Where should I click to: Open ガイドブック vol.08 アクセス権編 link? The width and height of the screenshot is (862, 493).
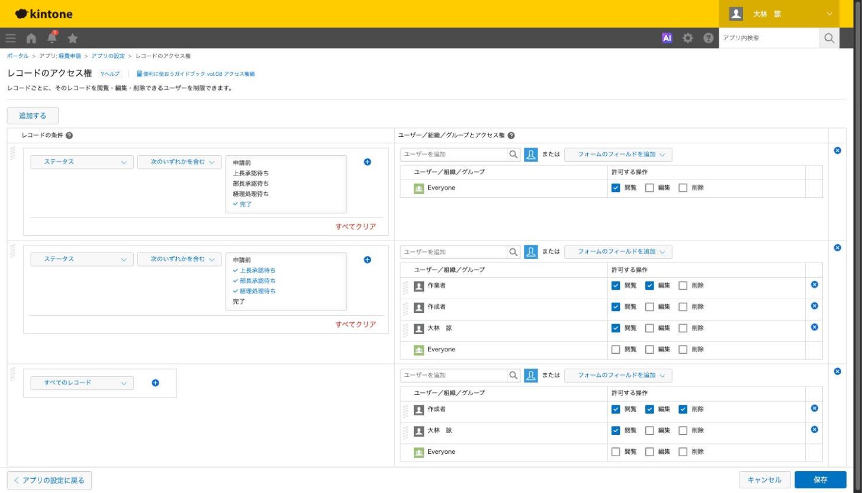click(196, 74)
